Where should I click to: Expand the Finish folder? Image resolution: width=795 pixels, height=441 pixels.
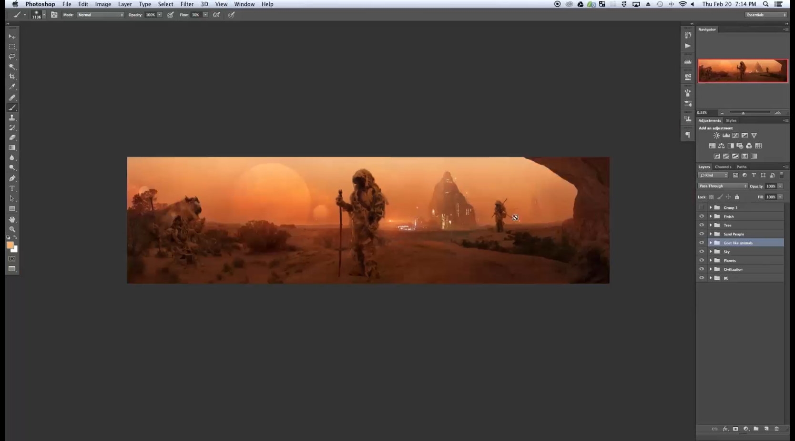click(x=711, y=216)
